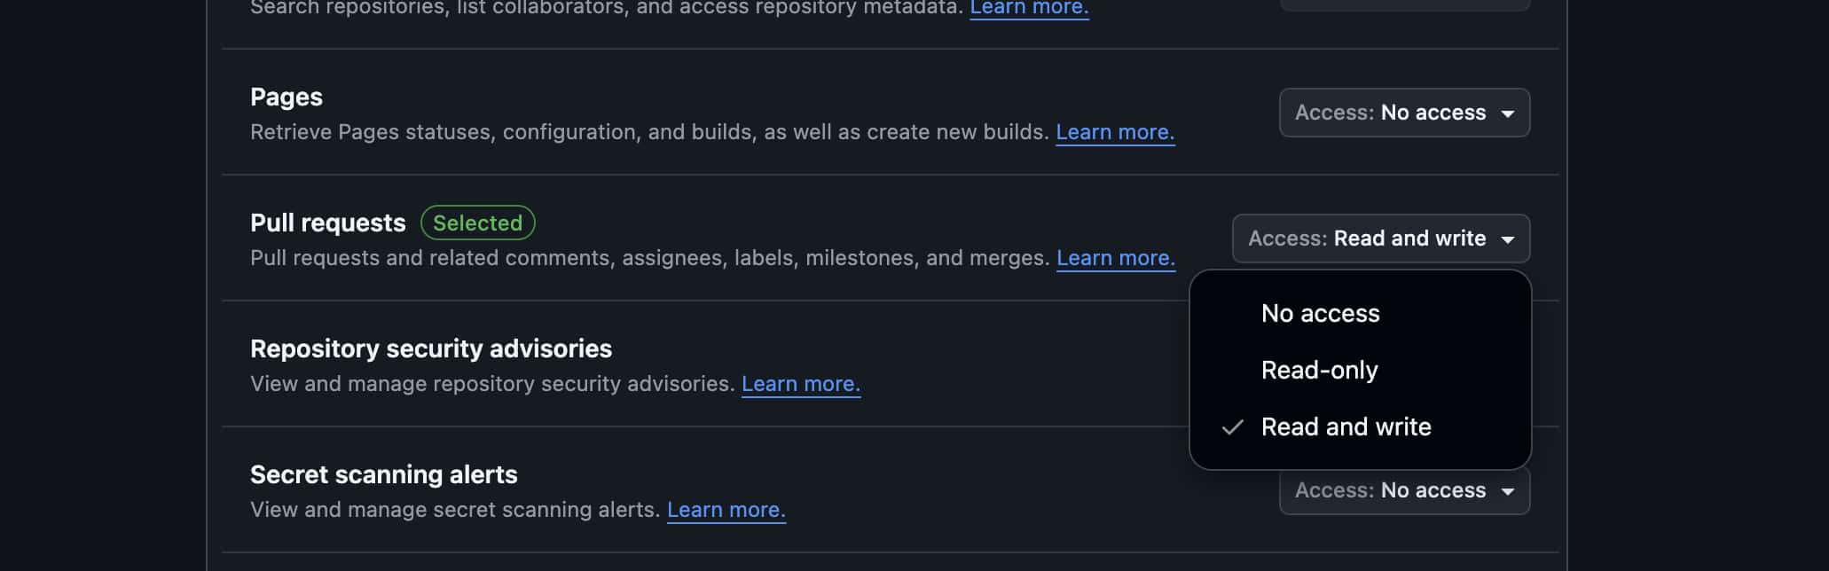Open Learn more link for Pages
1829x571 pixels.
(1115, 132)
